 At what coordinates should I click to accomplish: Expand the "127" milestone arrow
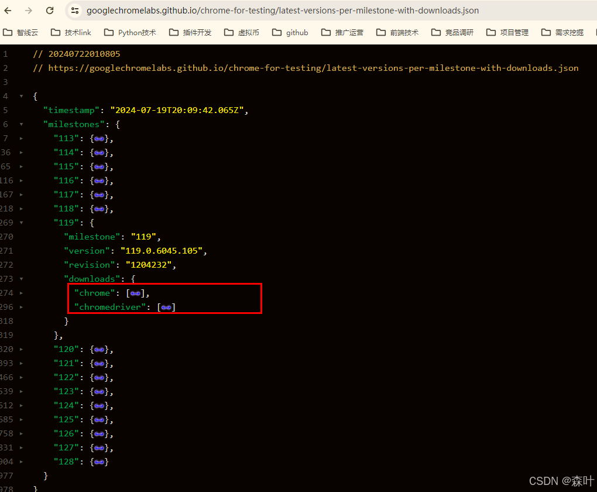point(21,448)
